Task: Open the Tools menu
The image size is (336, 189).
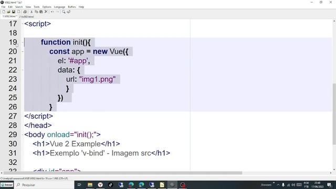Action: [x=37, y=7]
